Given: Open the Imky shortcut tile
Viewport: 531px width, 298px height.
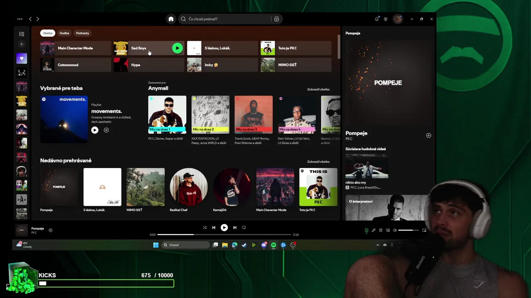Looking at the screenshot, I should coord(222,65).
